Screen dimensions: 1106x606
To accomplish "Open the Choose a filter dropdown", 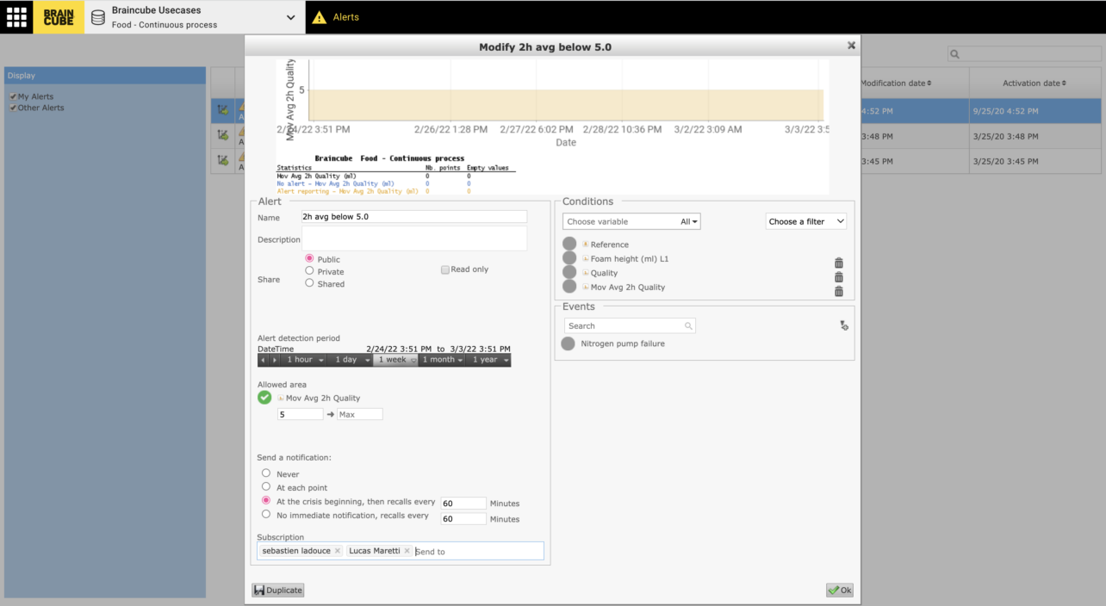I will [805, 221].
